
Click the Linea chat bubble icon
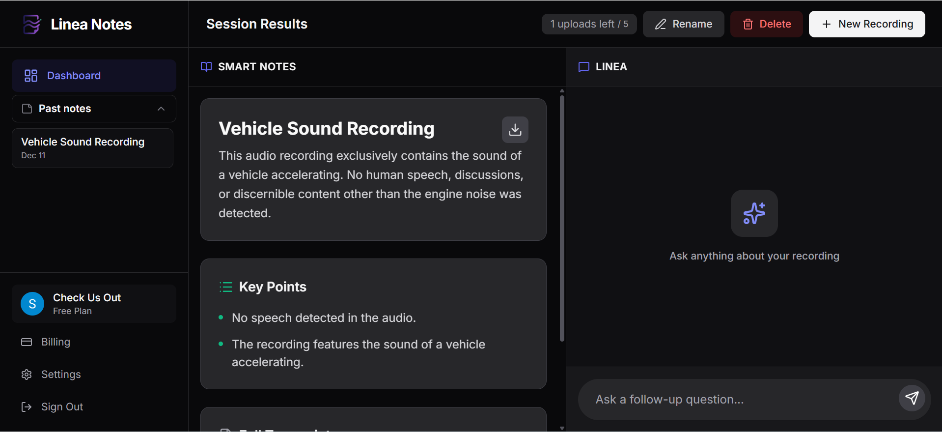pos(584,67)
